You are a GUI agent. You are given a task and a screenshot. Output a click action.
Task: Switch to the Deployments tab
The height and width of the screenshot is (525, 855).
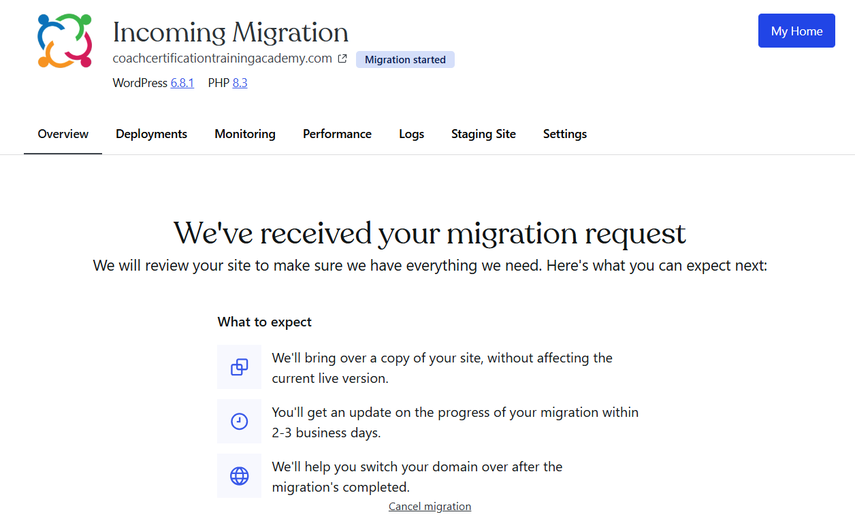click(x=151, y=134)
